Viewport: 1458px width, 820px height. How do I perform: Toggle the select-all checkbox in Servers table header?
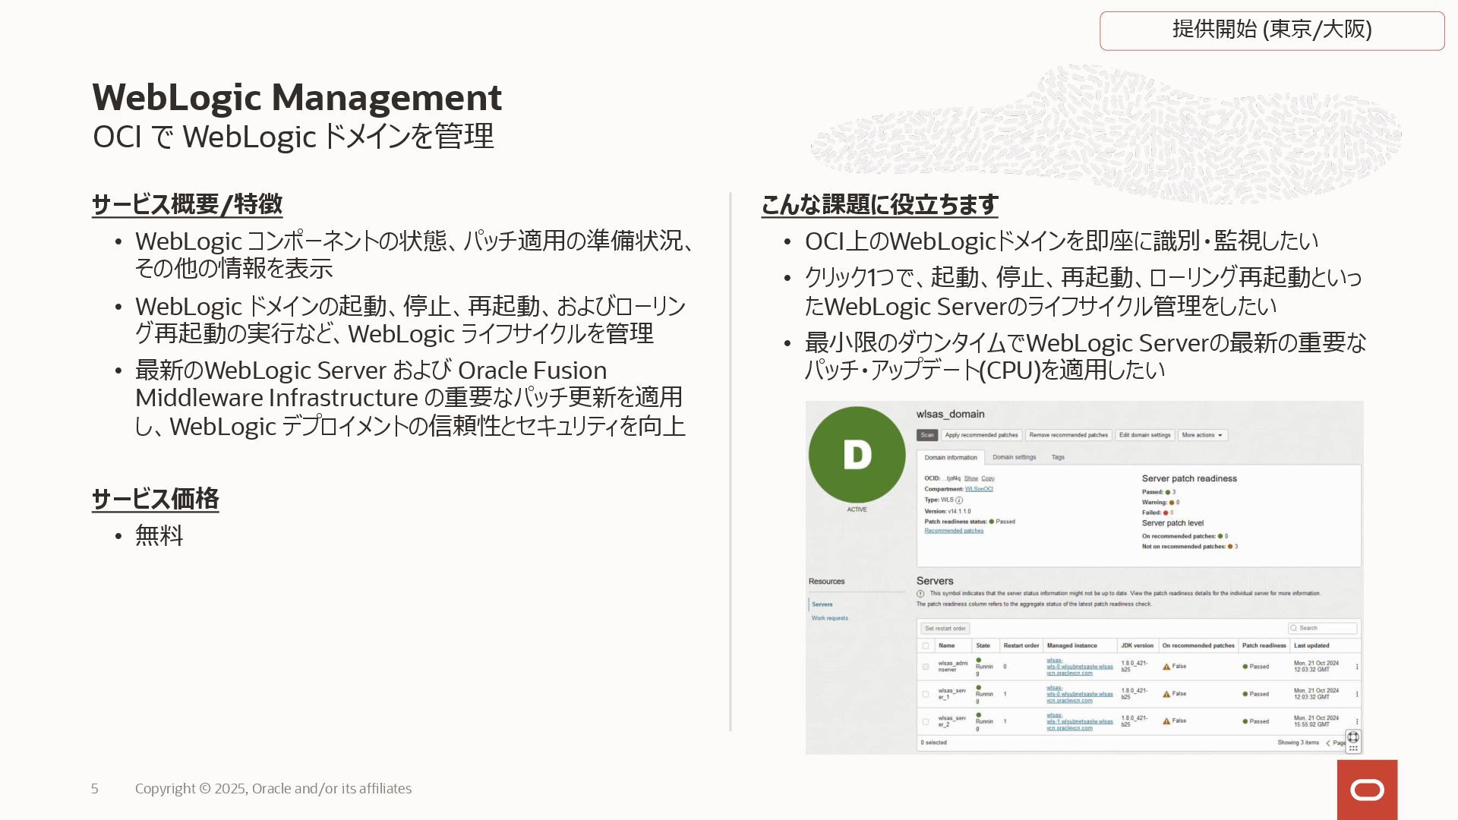tap(926, 646)
